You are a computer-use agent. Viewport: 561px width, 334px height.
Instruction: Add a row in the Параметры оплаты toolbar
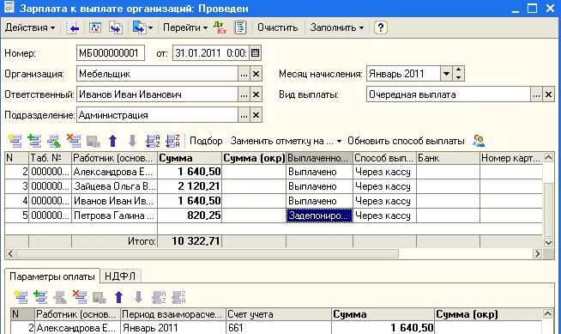[x=21, y=297]
